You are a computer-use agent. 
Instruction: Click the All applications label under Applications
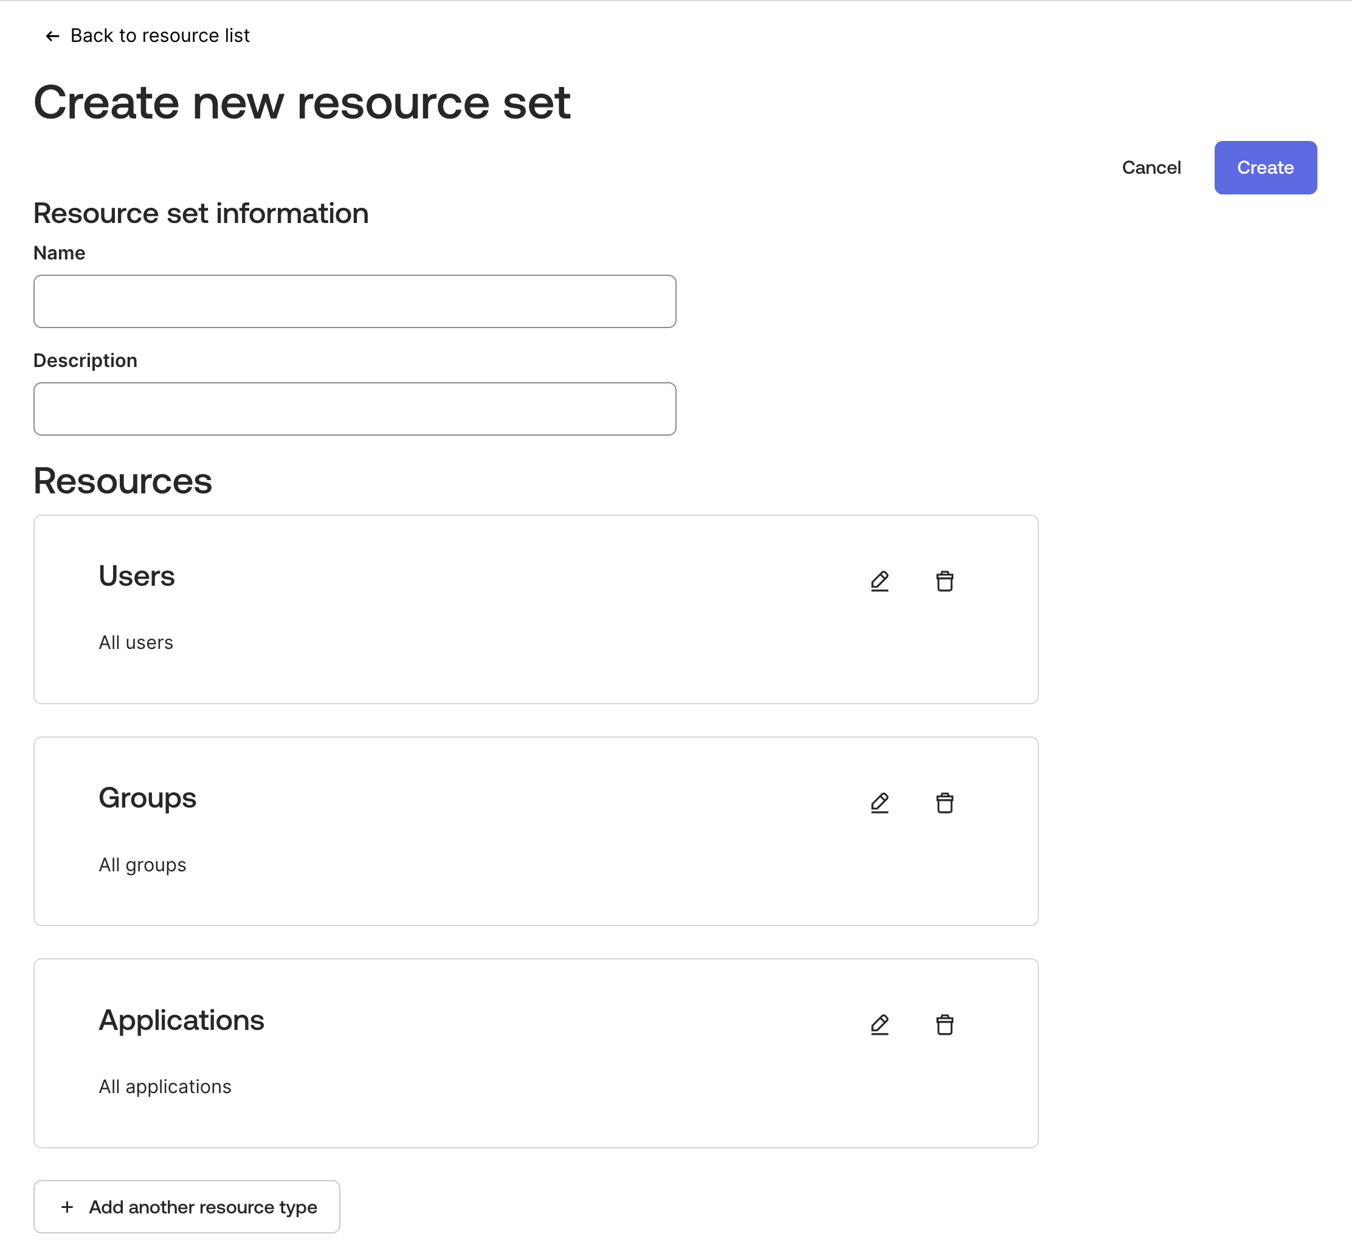[165, 1086]
